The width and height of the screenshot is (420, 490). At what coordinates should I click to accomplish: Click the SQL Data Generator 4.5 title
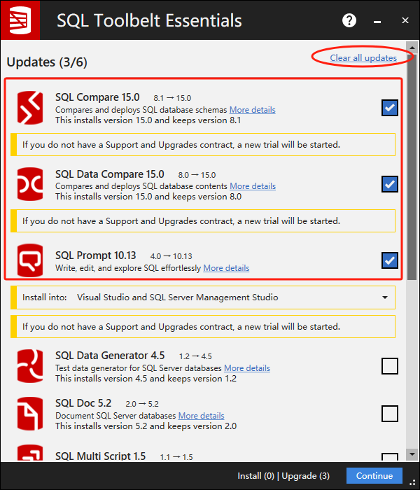tap(110, 356)
